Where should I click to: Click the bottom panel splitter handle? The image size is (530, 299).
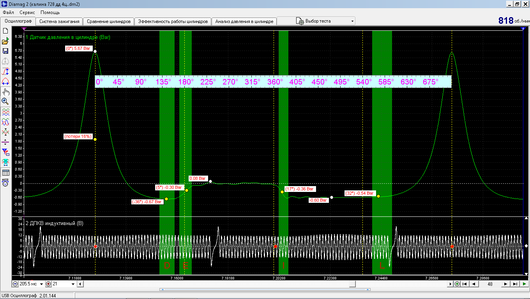pos(265,290)
